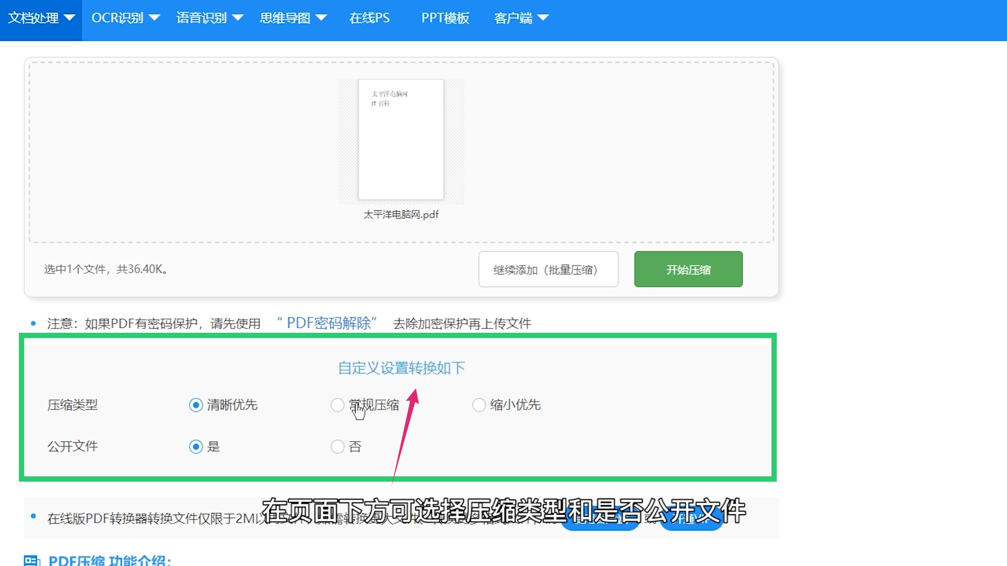
Task: Click the 太平洋电脑网.pdf file name
Action: [401, 215]
